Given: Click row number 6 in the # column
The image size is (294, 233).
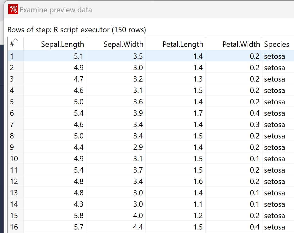Looking at the screenshot, I should coord(12,113).
